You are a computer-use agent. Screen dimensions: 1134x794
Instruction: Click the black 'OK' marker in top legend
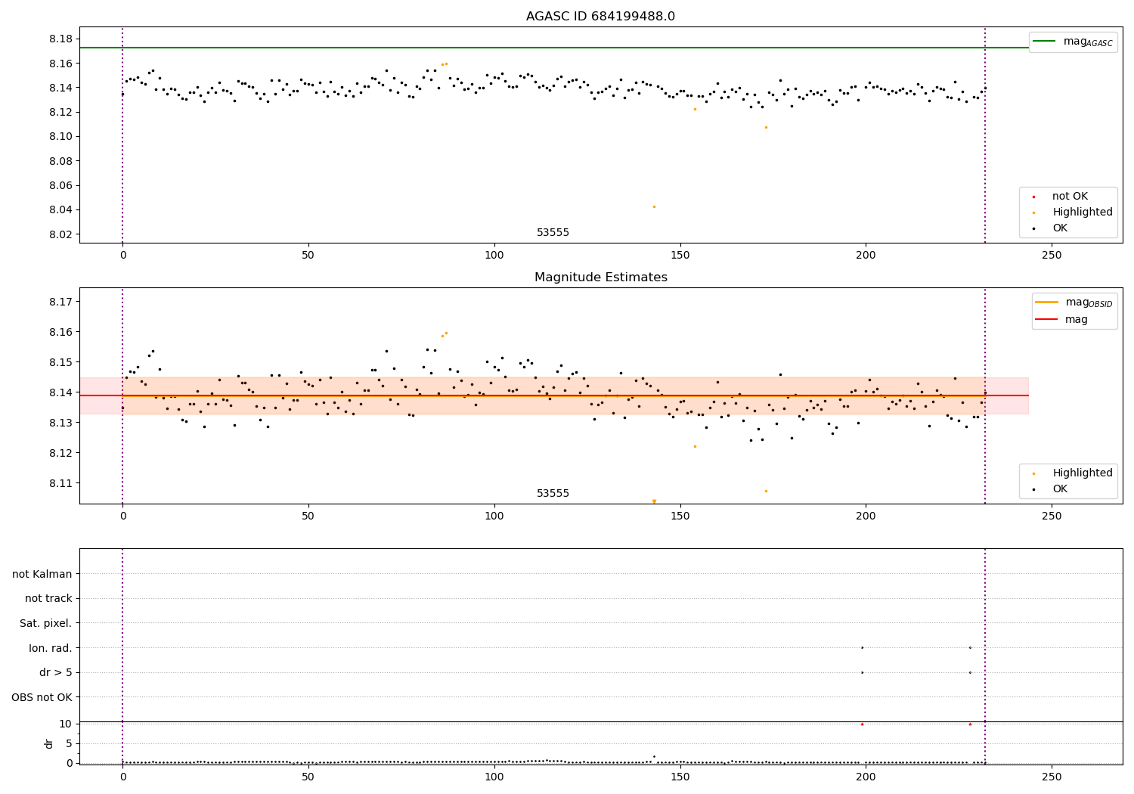click(x=1033, y=228)
